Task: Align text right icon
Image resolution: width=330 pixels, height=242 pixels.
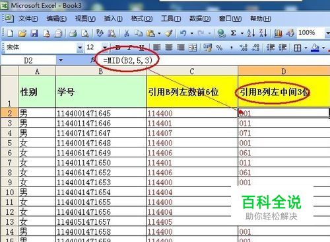Action: pos(181,48)
